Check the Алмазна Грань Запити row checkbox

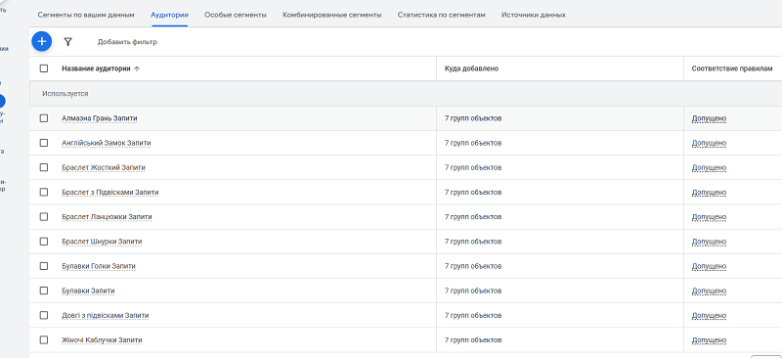pos(44,118)
